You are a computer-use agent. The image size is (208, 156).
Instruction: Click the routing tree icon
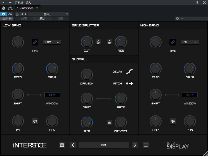tap(10, 8)
